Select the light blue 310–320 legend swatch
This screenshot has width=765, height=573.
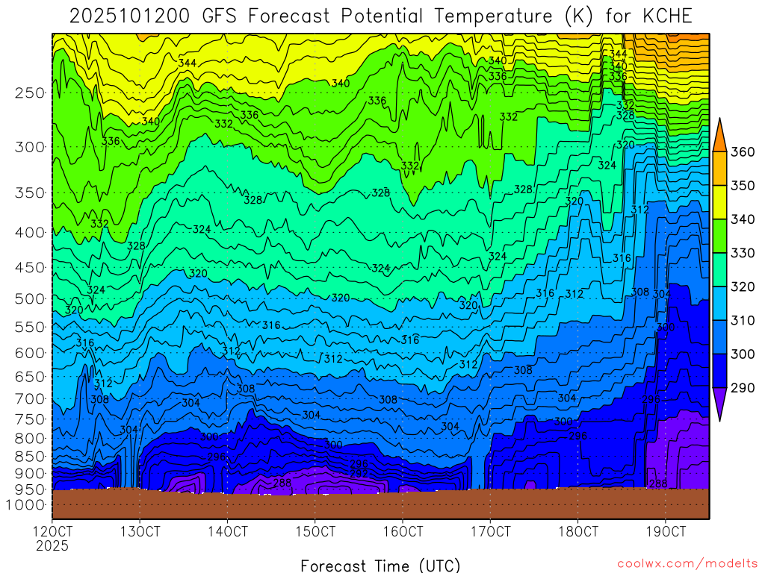tap(719, 303)
